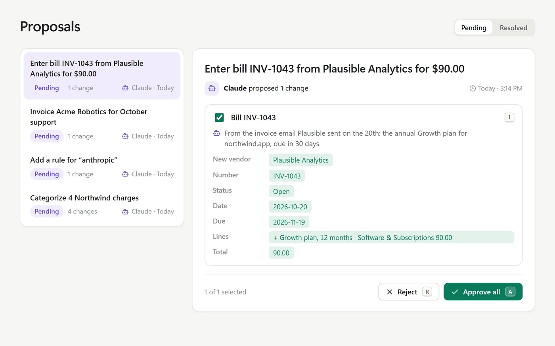Click the Plausible Analytics vendor value
Screen dimensions: 555x346
point(301,160)
